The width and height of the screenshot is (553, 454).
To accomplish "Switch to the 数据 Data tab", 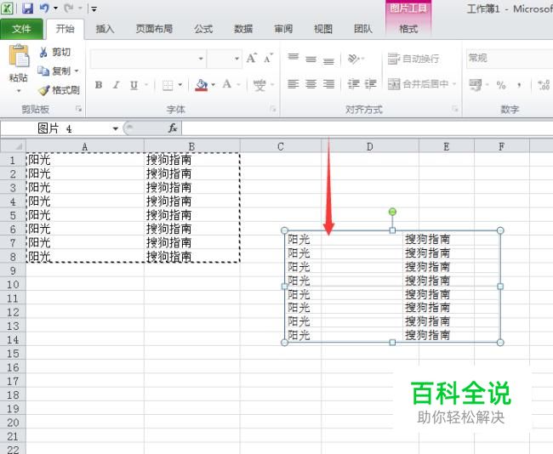I will tap(243, 29).
